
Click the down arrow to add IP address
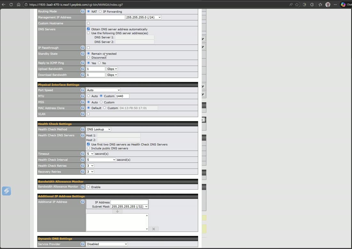click(117, 211)
